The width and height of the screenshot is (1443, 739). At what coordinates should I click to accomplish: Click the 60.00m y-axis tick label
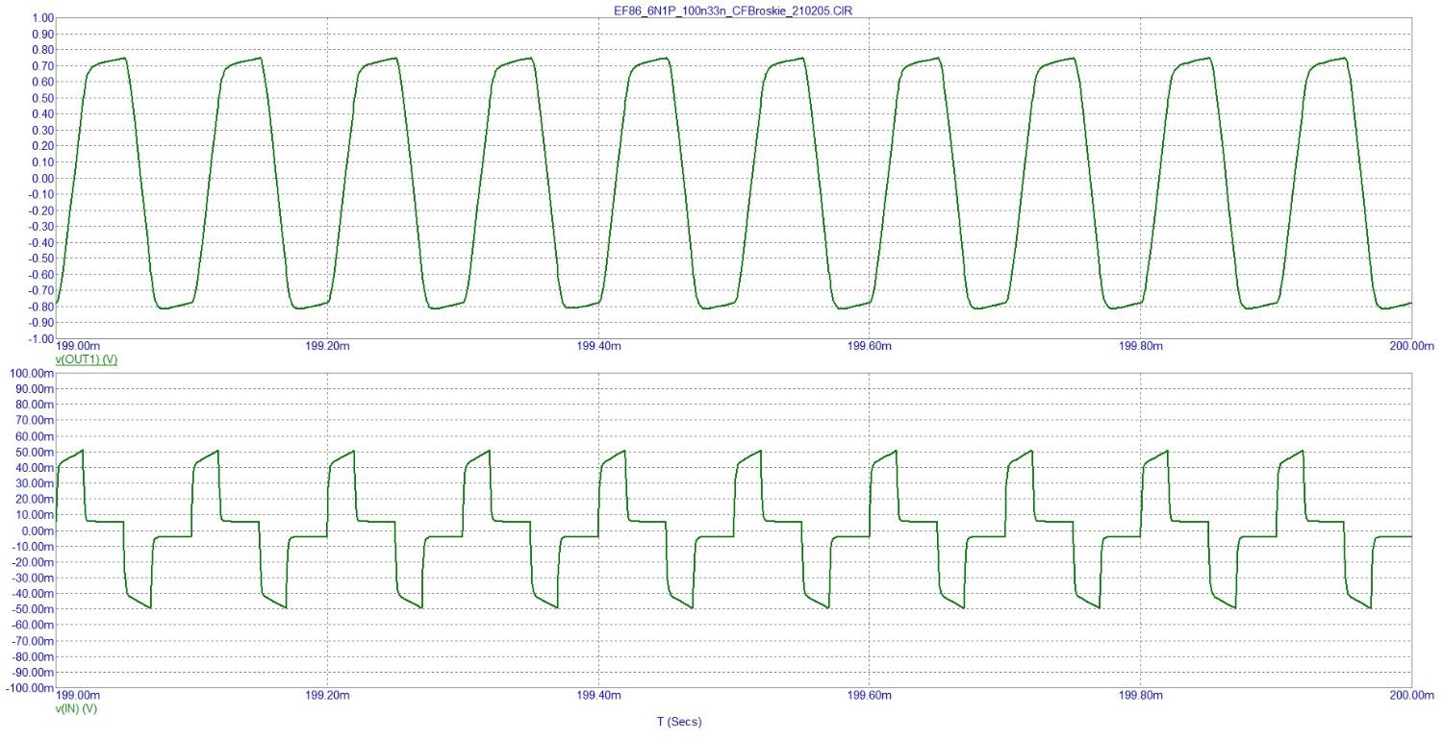pos(35,435)
